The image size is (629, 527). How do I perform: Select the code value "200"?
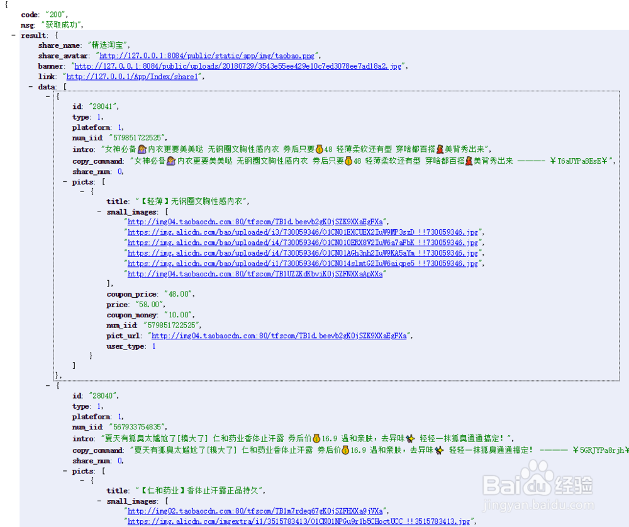56,15
